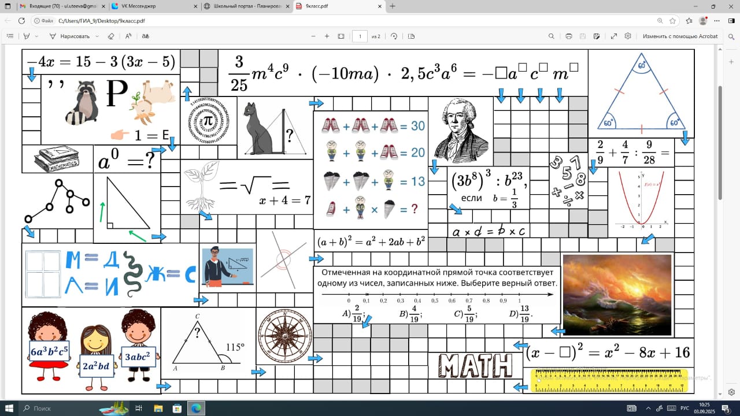Expand the Нарисовать options dropdown arrow
740x416 pixels.
(96, 36)
